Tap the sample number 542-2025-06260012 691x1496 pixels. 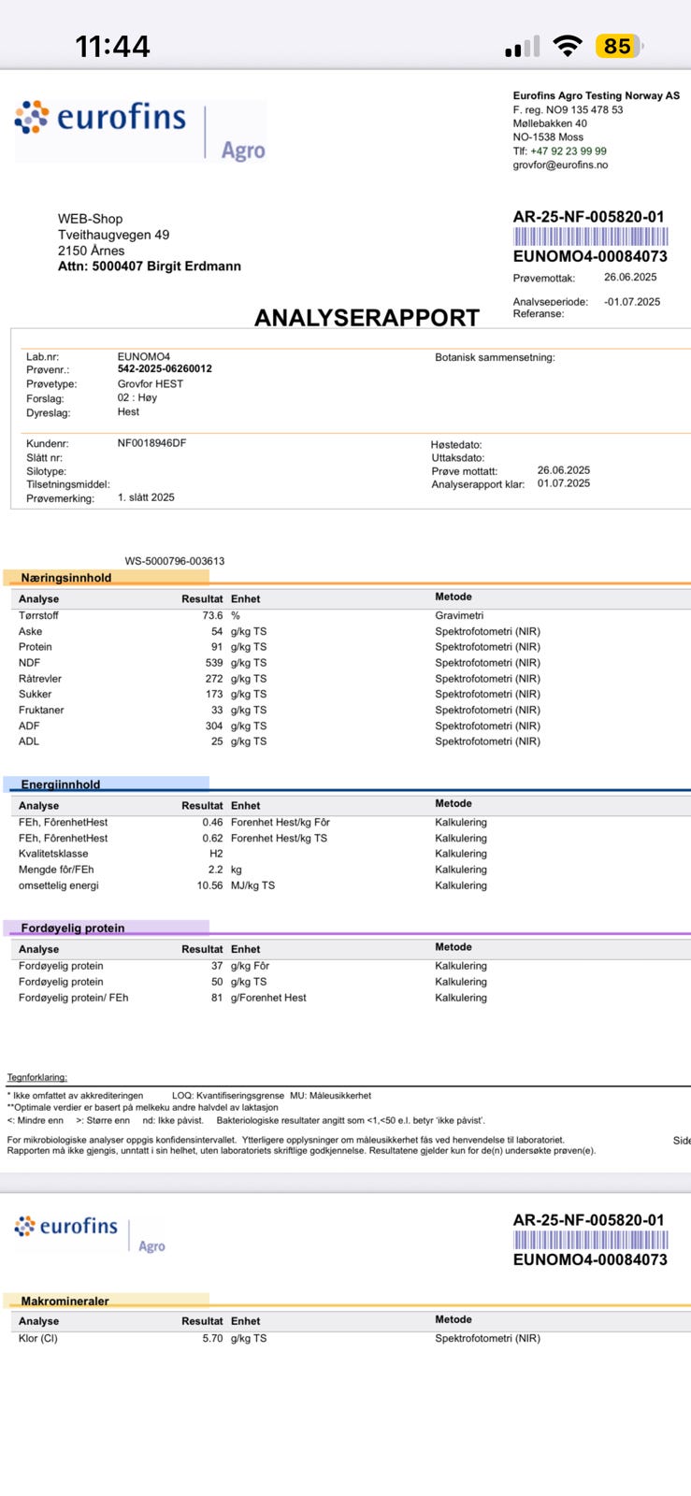click(x=165, y=369)
